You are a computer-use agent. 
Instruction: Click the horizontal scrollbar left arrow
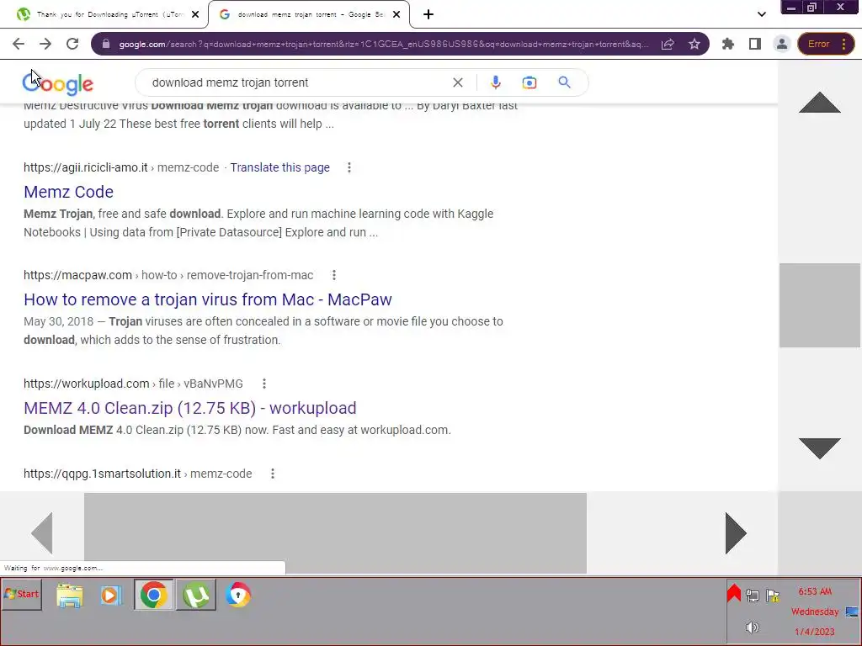[42, 532]
